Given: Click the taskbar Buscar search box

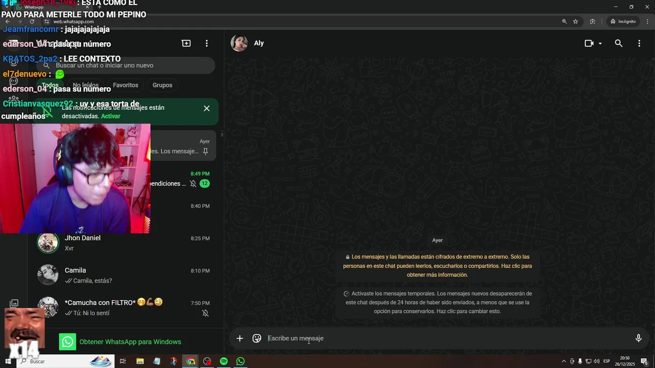Looking at the screenshot, I should [67, 361].
